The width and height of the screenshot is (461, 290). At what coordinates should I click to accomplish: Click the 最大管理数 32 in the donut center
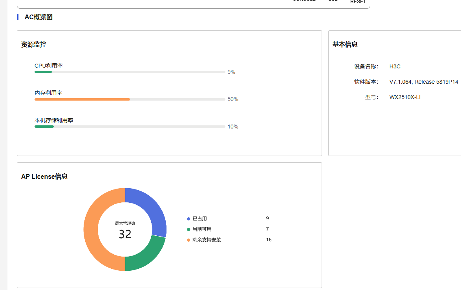click(125, 234)
